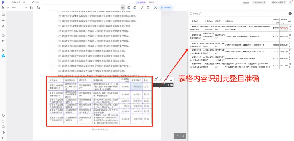
Task: Zoom in with the plus button
Action: (26, 8)
